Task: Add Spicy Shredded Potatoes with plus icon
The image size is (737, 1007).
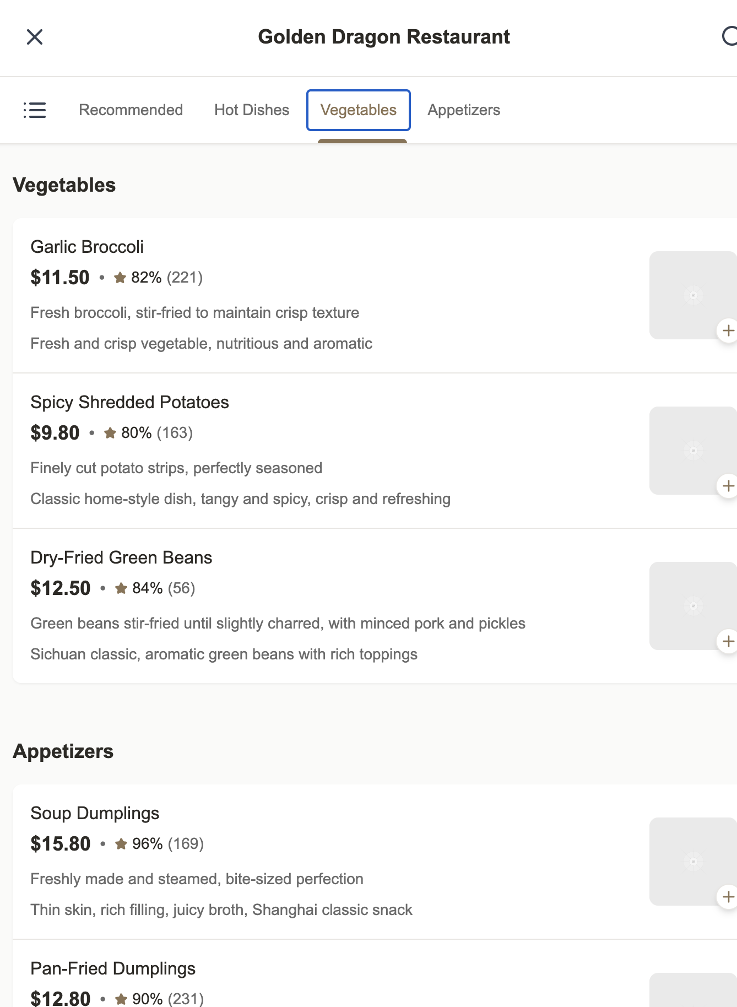Action: pyautogui.click(x=728, y=486)
